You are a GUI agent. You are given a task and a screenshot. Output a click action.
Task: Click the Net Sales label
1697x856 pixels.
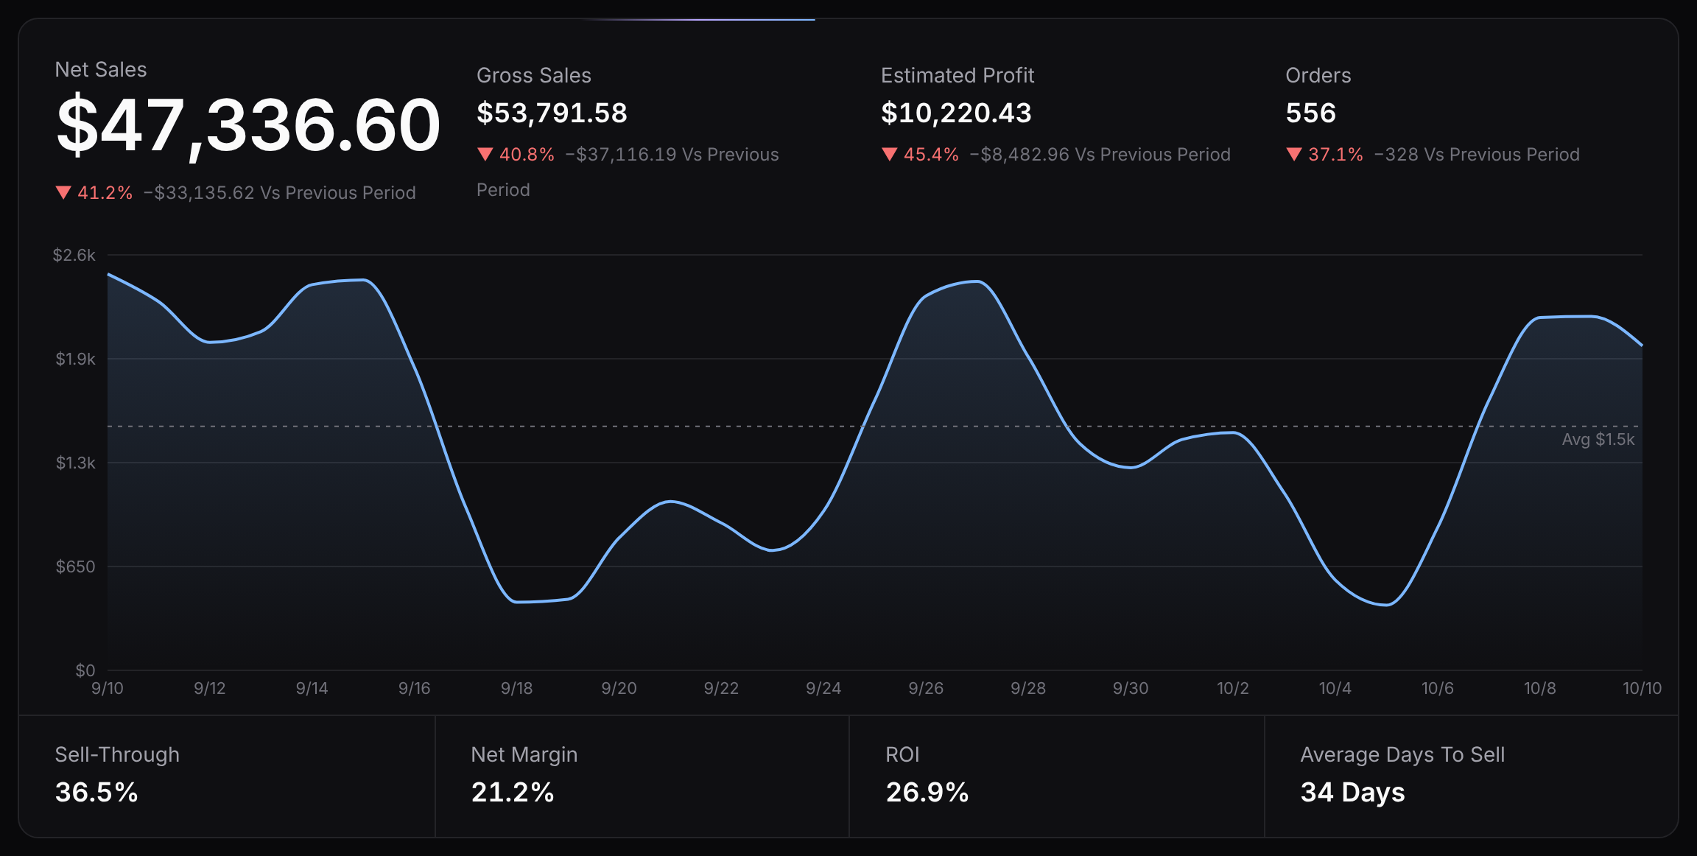[101, 69]
